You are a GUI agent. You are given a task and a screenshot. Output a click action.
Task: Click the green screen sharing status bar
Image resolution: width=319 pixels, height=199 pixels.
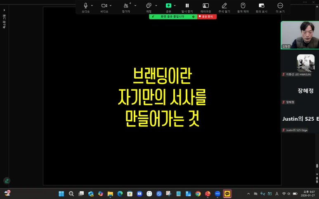[x=173, y=16]
